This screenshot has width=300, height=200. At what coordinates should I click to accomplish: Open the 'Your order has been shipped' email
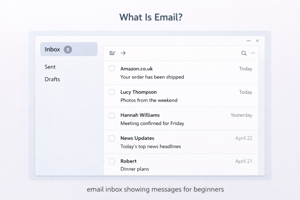pos(152,77)
